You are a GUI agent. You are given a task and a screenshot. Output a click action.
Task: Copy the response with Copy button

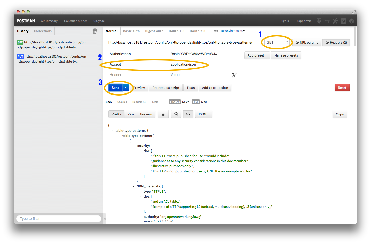click(x=340, y=114)
